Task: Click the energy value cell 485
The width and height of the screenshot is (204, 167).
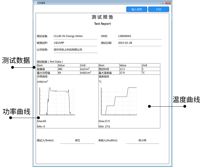Action: [x=69, y=69]
